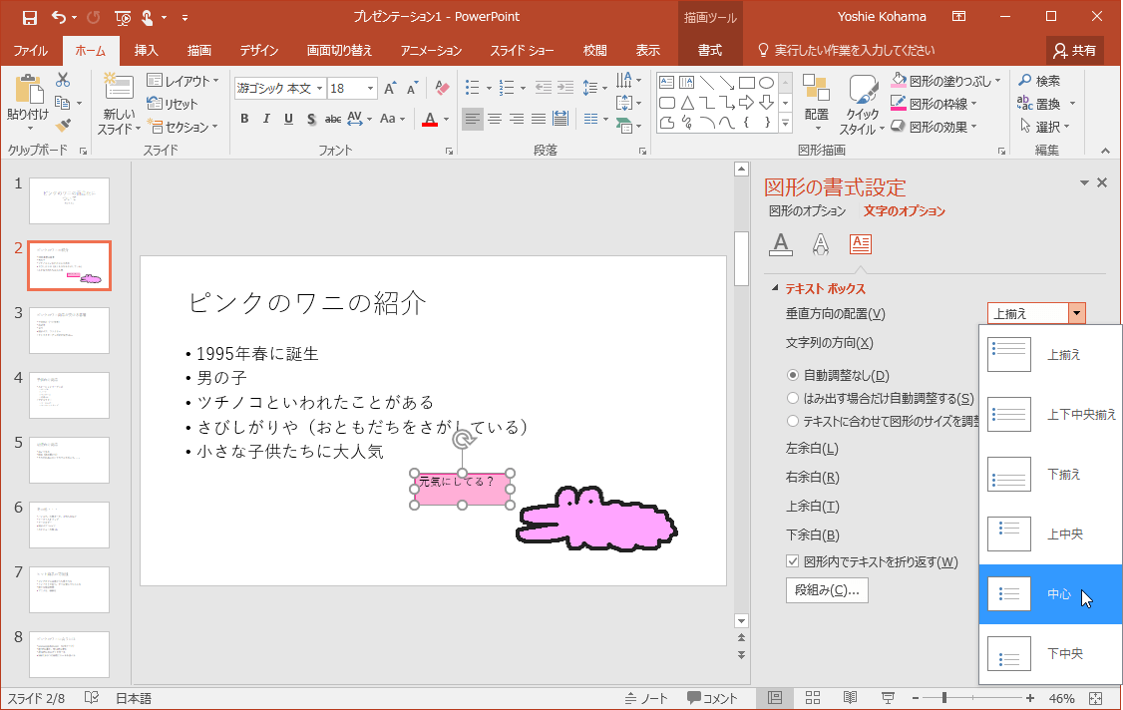The height and width of the screenshot is (710, 1123).
Task: Expand the font size dropdown
Action: 370,89
